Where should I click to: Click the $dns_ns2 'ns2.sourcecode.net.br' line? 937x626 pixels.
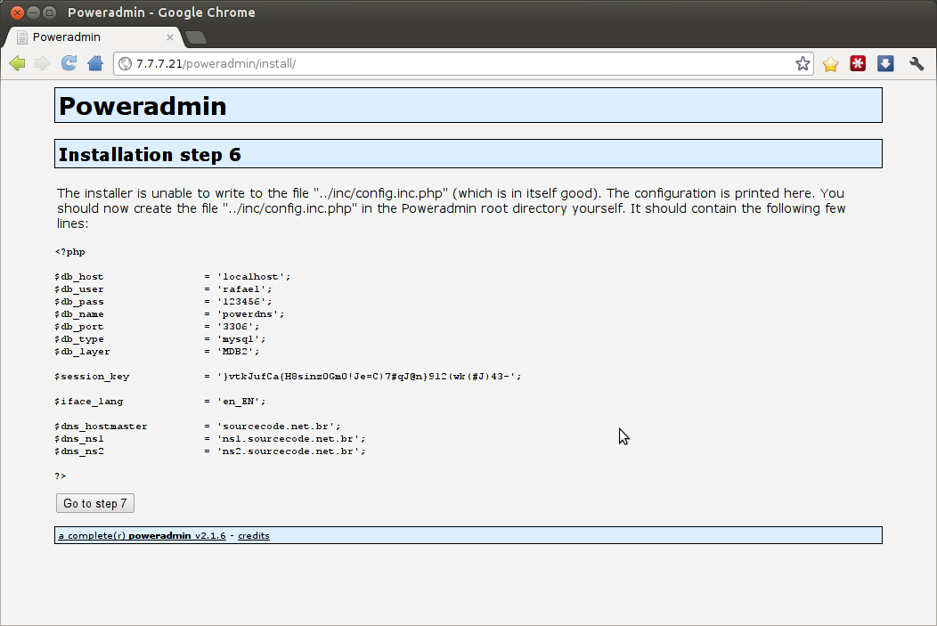pyautogui.click(x=210, y=451)
